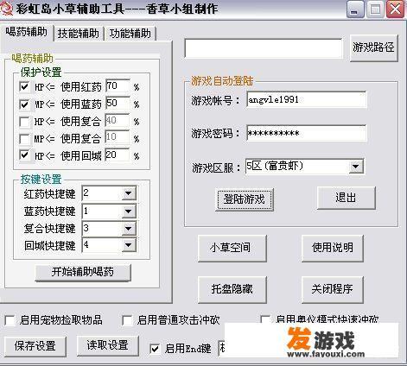The image size is (407, 366).
Task: Click the 退出 button
Action: coord(346,198)
